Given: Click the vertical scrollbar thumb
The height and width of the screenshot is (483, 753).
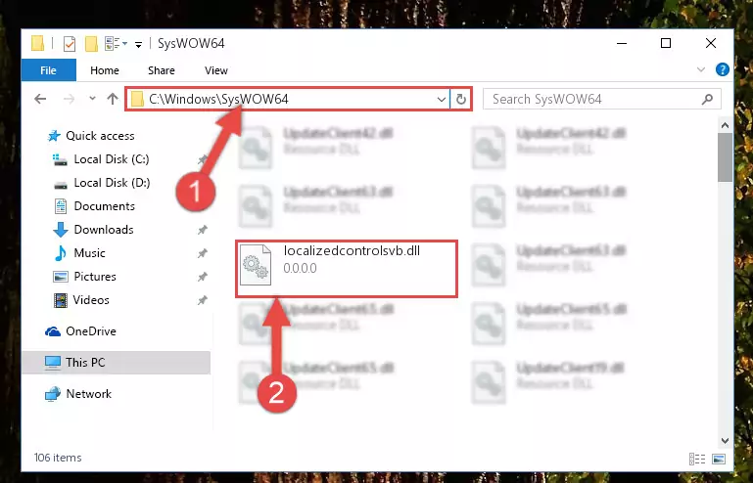Looking at the screenshot, I should point(726,157).
